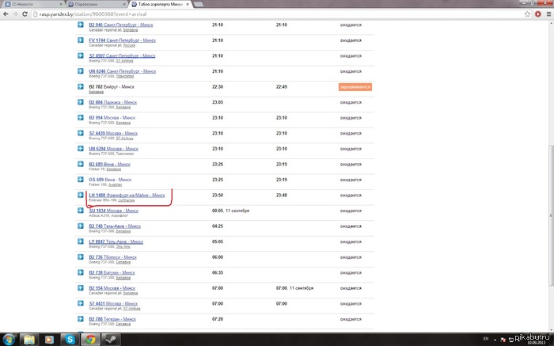This screenshot has height=346, width=554.
Task: Bookmark this page with the star icon
Action: click(x=528, y=14)
